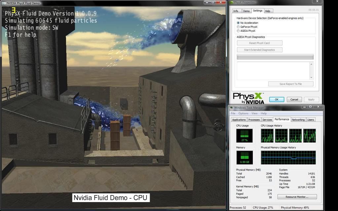Click the Physical Memory Usage History graph
The image size is (338, 211).
[x=288, y=157]
